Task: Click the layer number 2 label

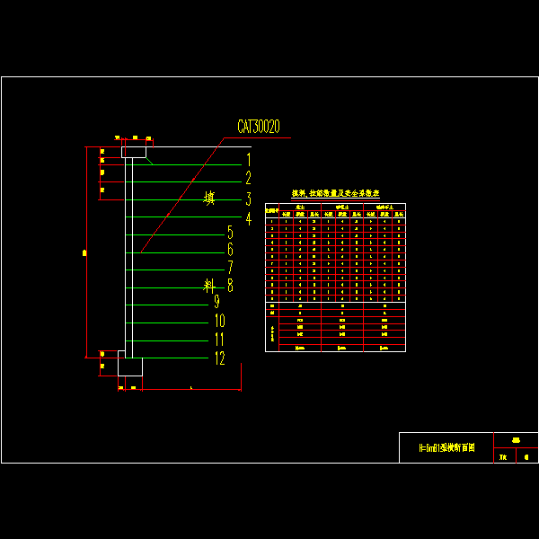Action: pos(248,178)
